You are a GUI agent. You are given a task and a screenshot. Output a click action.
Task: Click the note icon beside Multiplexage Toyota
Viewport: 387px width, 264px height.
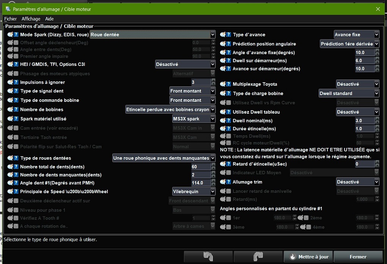223,84
